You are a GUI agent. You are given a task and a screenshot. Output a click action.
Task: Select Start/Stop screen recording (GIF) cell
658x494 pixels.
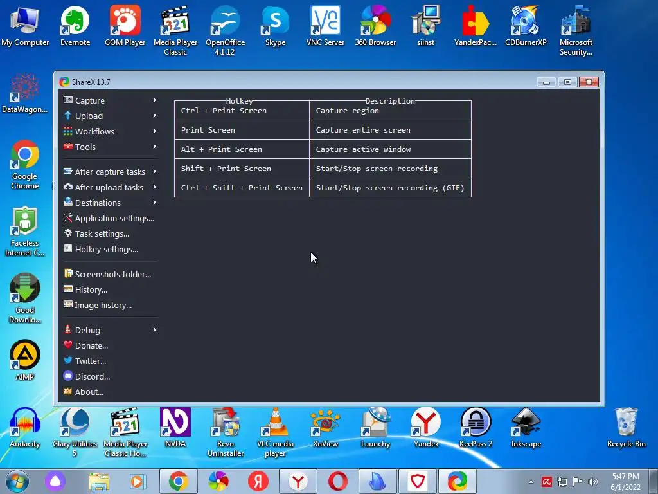tap(390, 188)
